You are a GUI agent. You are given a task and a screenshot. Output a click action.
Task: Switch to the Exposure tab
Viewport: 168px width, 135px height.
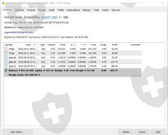(20, 10)
